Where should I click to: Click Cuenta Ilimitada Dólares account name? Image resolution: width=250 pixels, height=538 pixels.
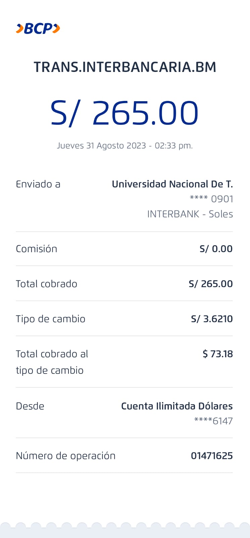[177, 406]
